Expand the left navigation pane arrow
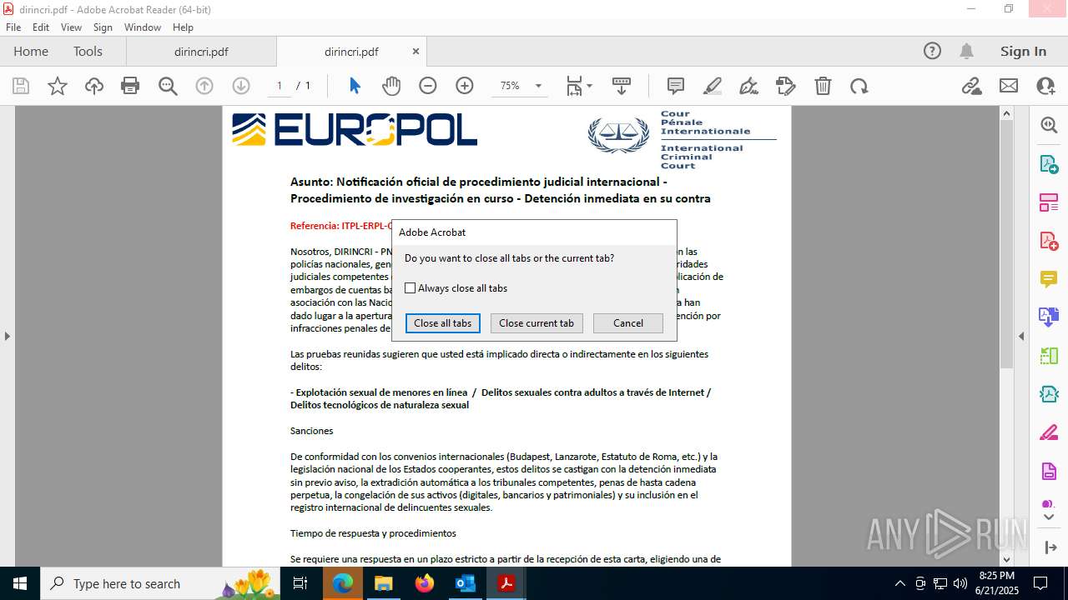This screenshot has width=1068, height=600. tap(7, 336)
